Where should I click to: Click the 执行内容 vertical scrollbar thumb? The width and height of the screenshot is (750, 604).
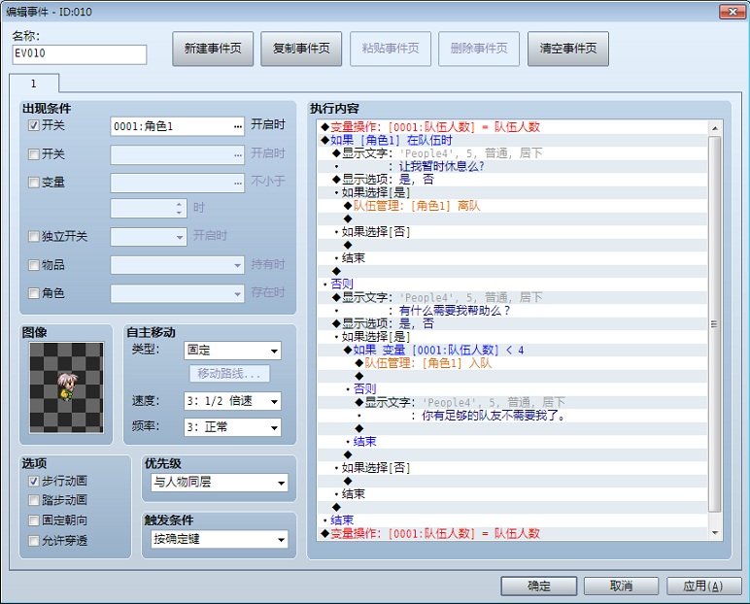pos(715,324)
